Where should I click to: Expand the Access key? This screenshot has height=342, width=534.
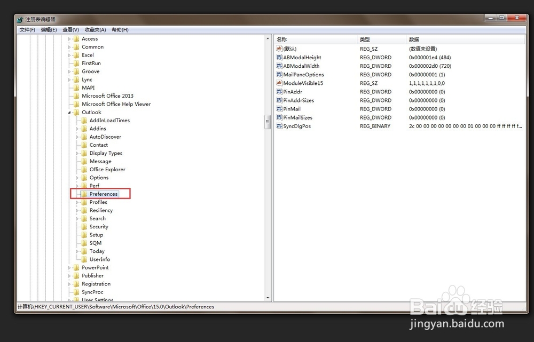69,39
